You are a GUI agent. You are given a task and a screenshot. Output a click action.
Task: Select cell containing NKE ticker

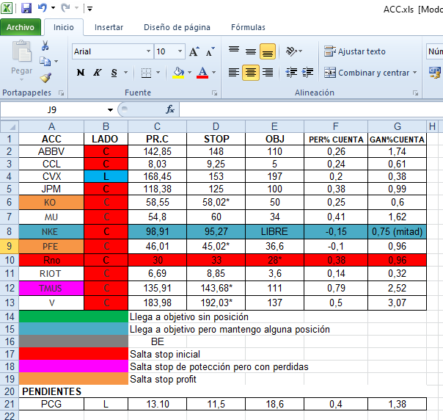51,231
